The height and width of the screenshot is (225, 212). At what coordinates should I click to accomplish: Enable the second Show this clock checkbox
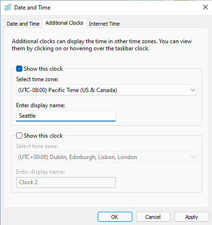[19, 136]
